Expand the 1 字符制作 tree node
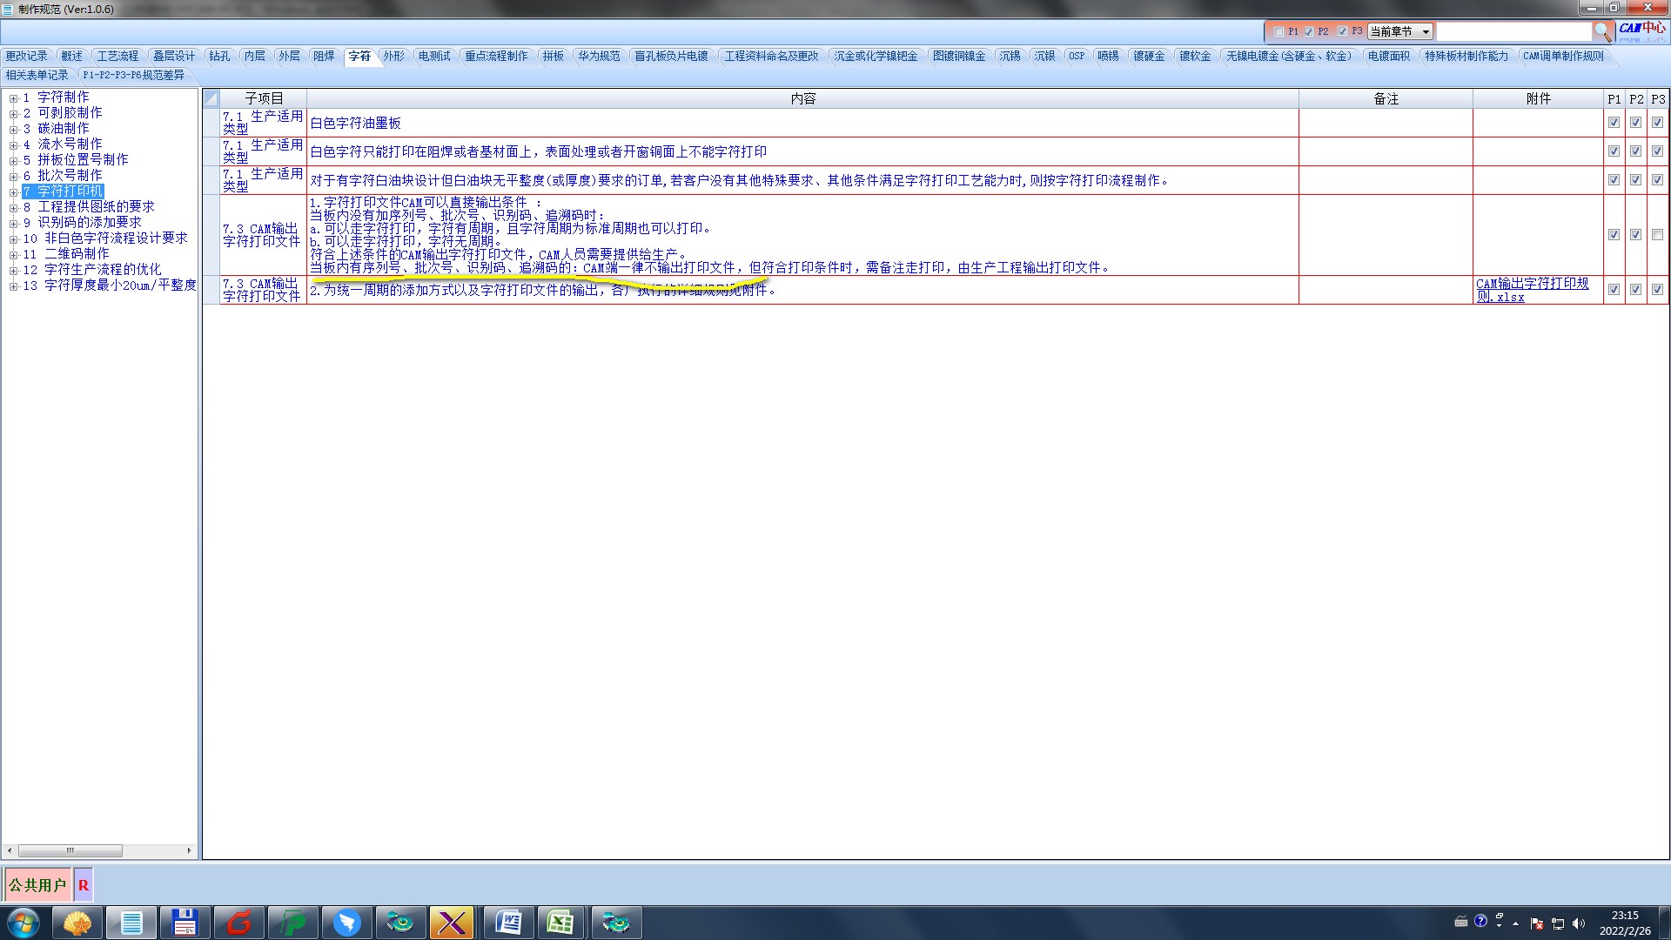 tap(13, 98)
